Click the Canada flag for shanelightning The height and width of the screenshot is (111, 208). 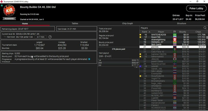[175, 40]
